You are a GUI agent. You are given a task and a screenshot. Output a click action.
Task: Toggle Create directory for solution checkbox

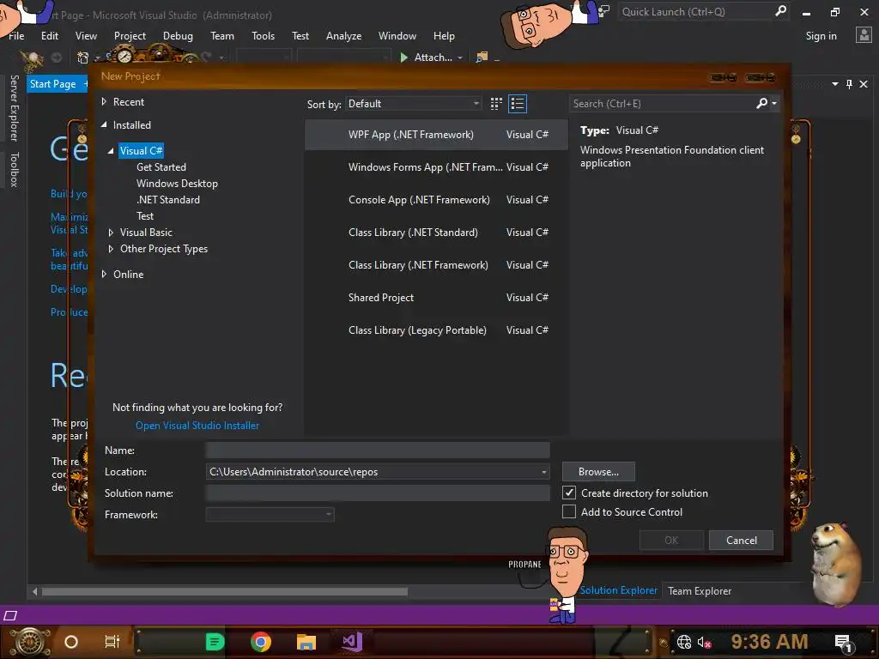(569, 493)
